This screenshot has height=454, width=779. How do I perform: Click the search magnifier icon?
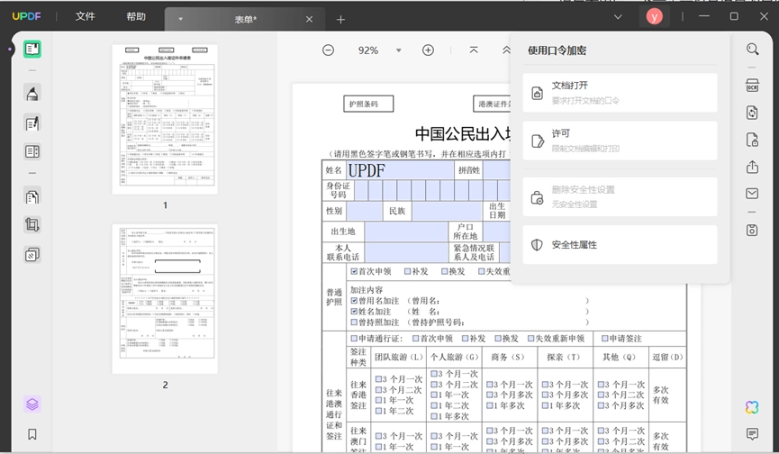752,49
